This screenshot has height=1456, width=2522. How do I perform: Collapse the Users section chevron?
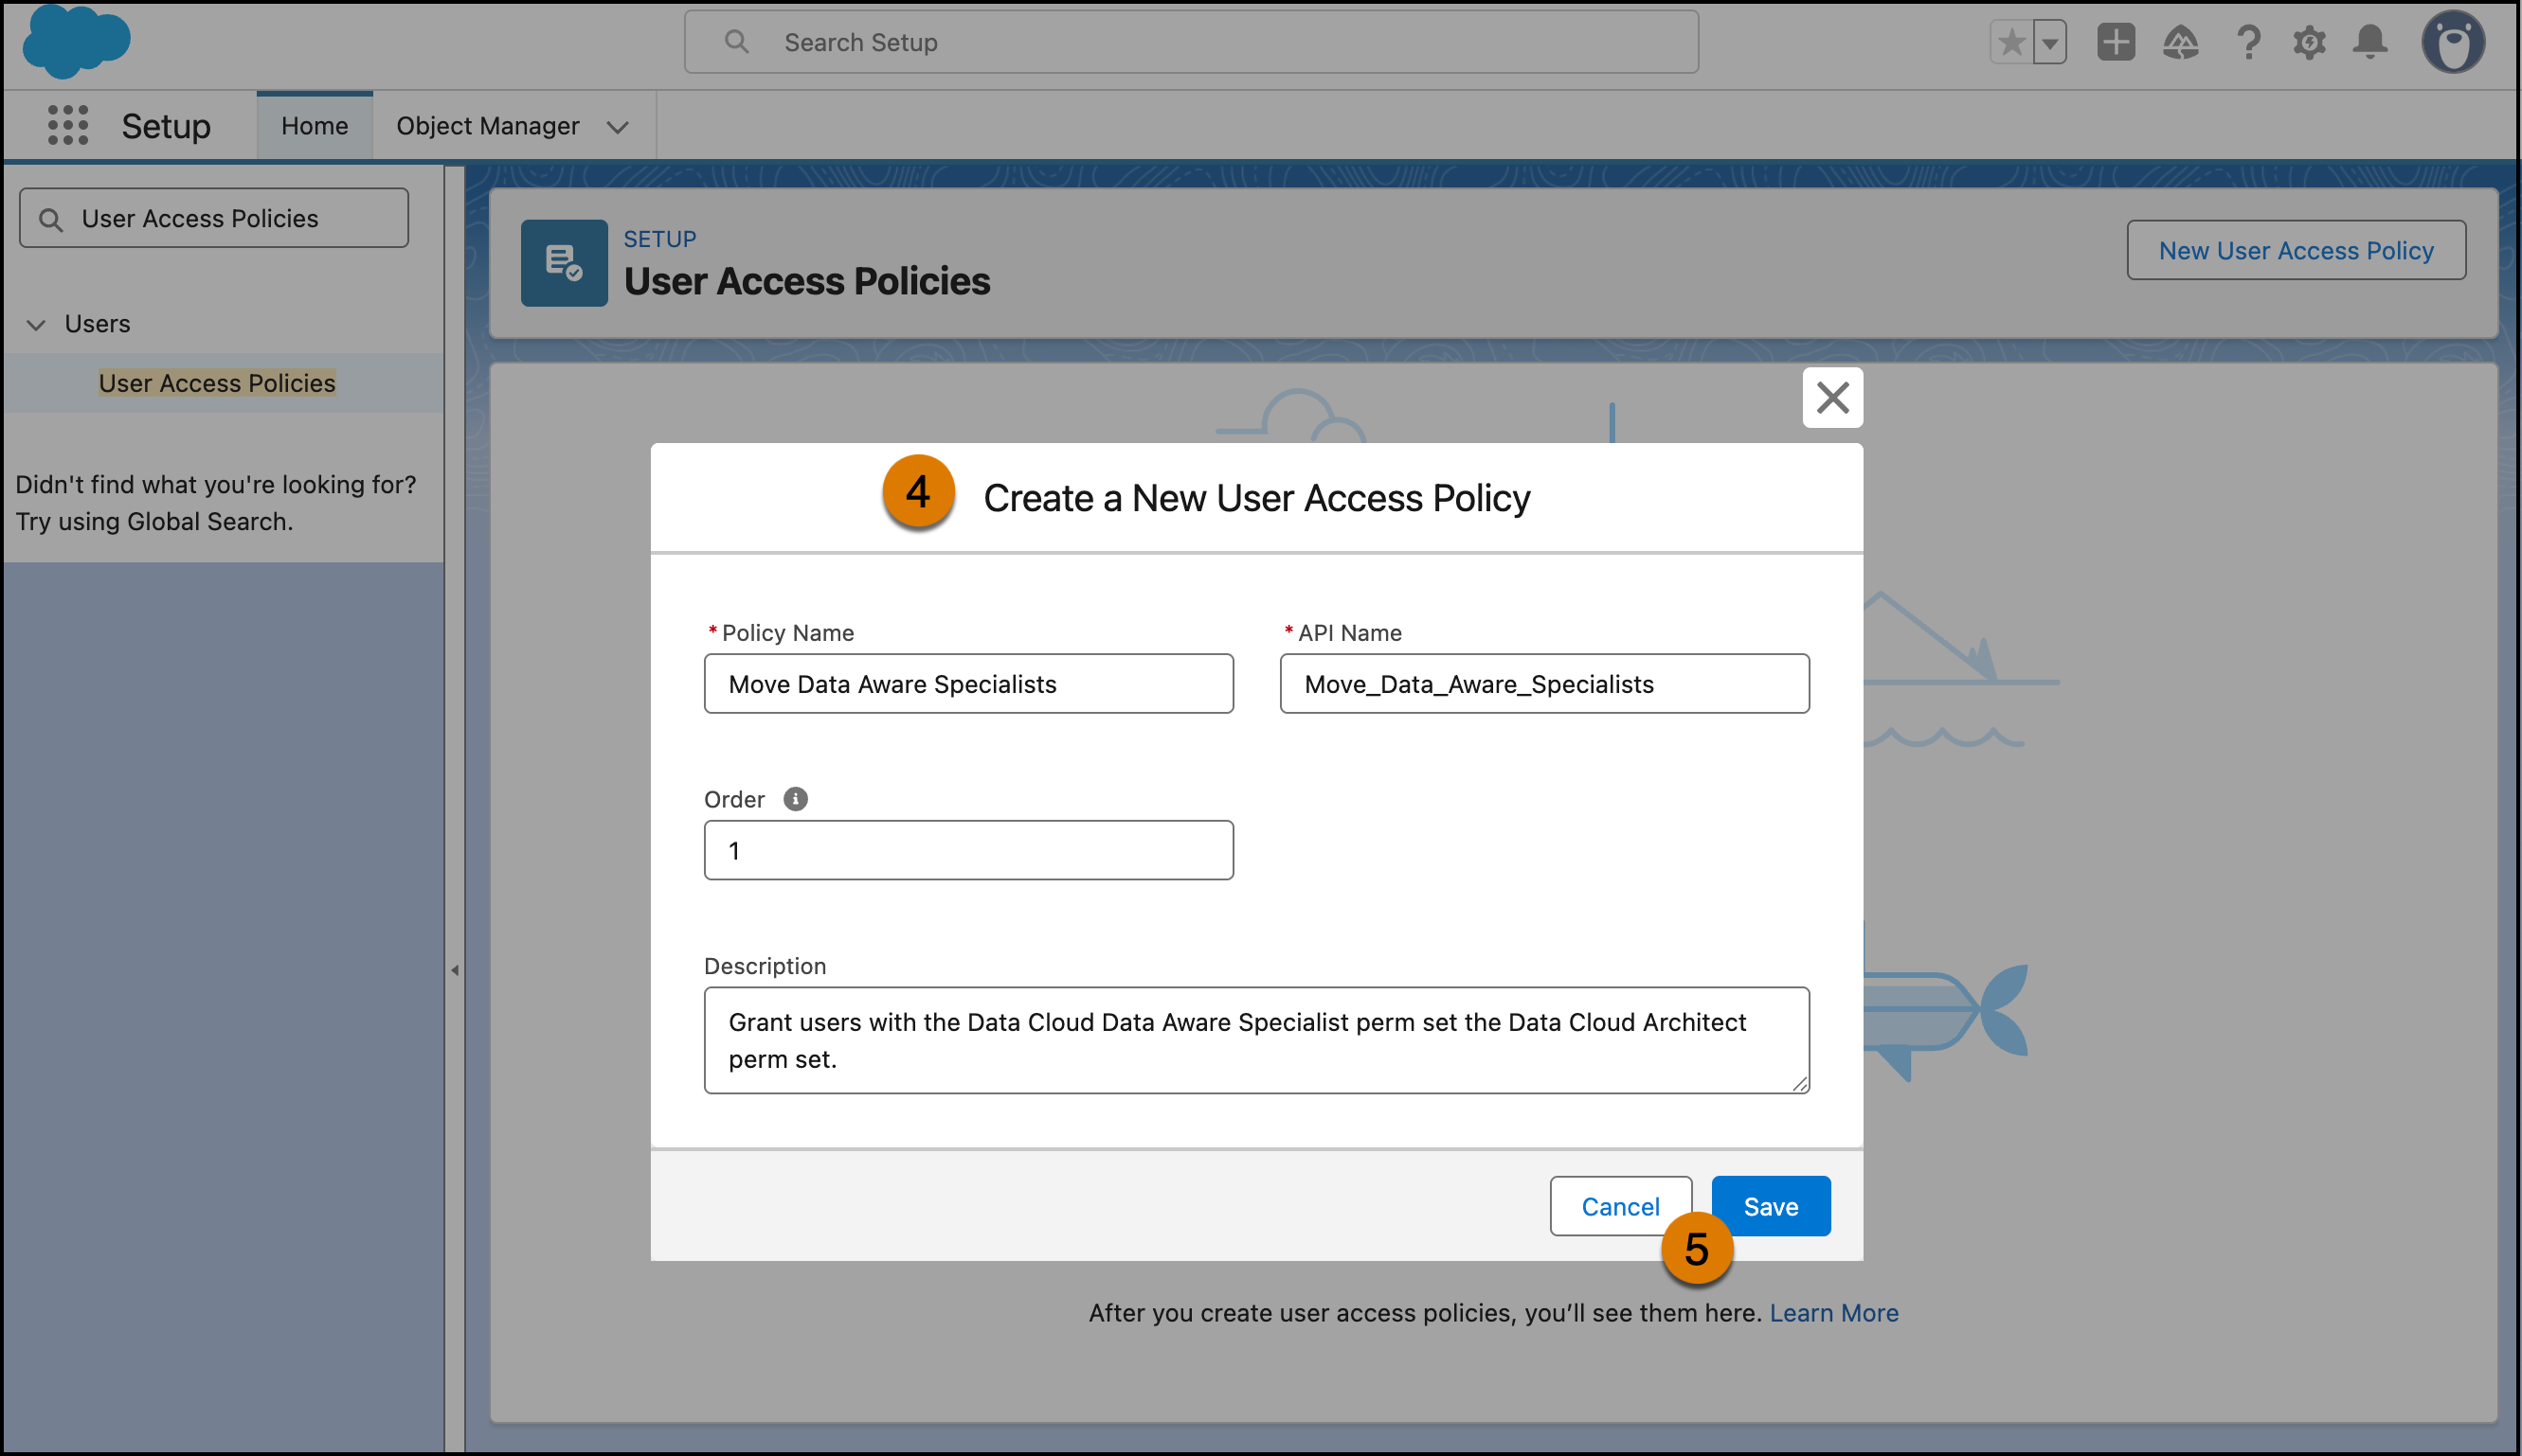click(x=36, y=324)
